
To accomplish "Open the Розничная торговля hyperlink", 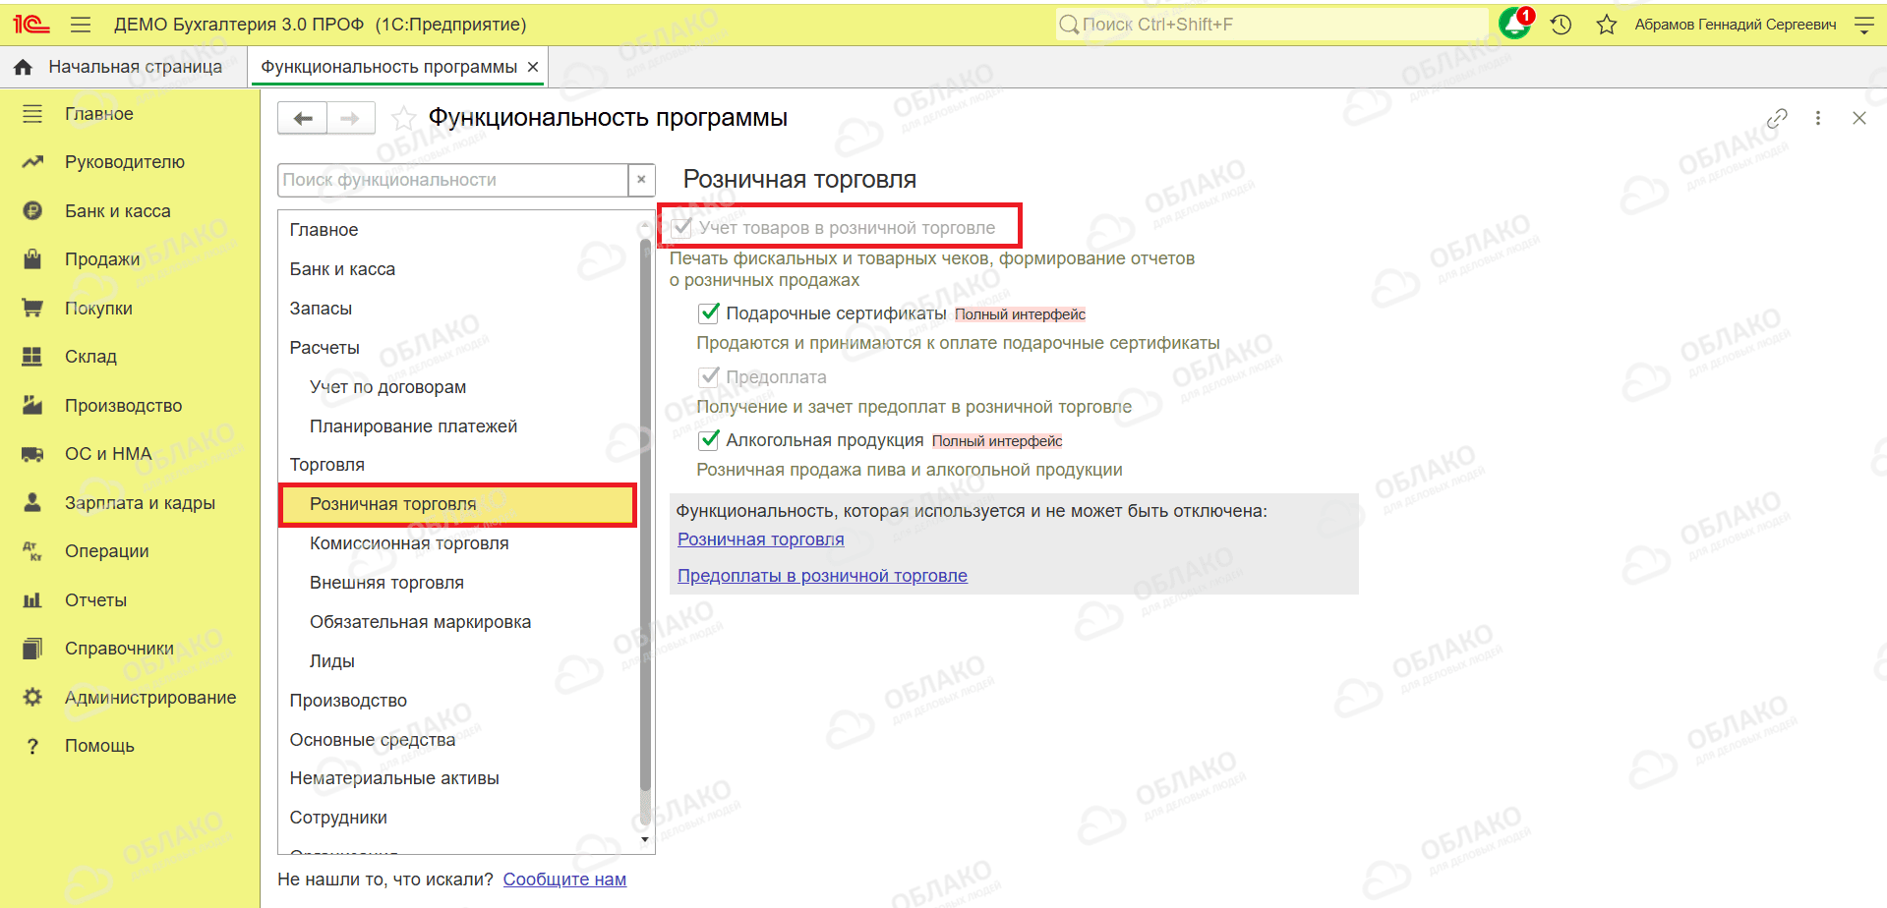I will (761, 539).
